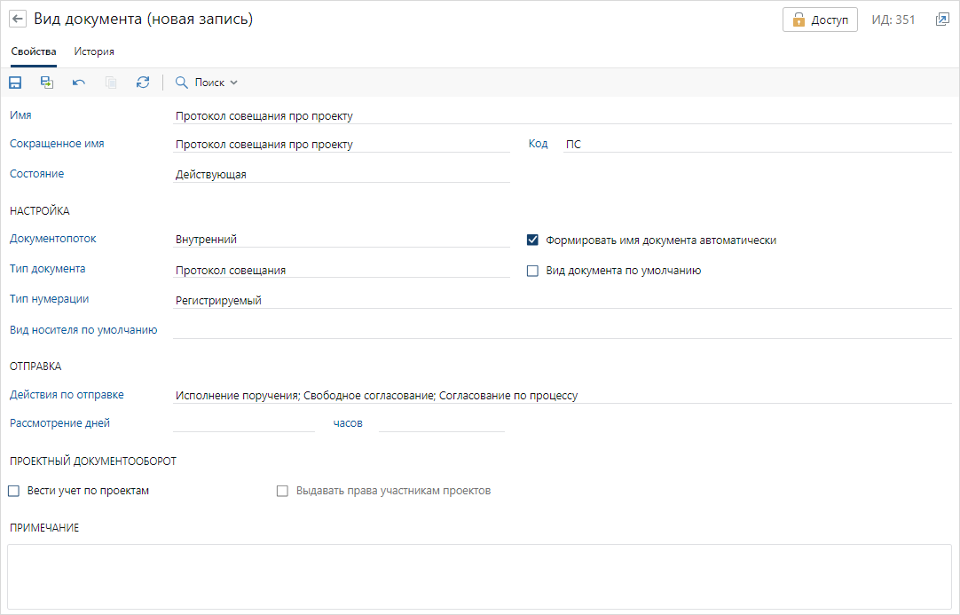Disable automatic document name generation
Image resolution: width=960 pixels, height=615 pixels.
click(533, 240)
